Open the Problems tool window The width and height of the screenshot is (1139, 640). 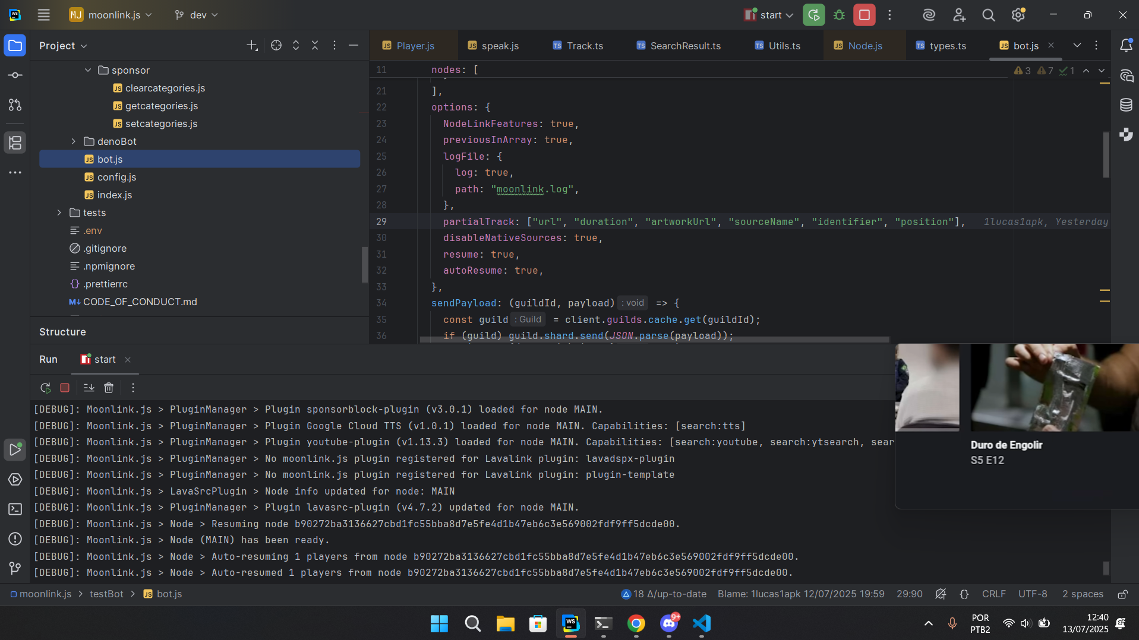[x=15, y=539]
